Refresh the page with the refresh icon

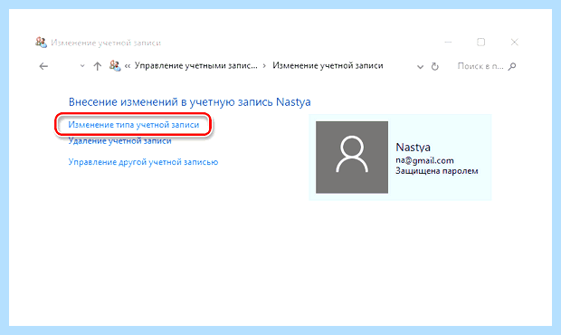434,67
